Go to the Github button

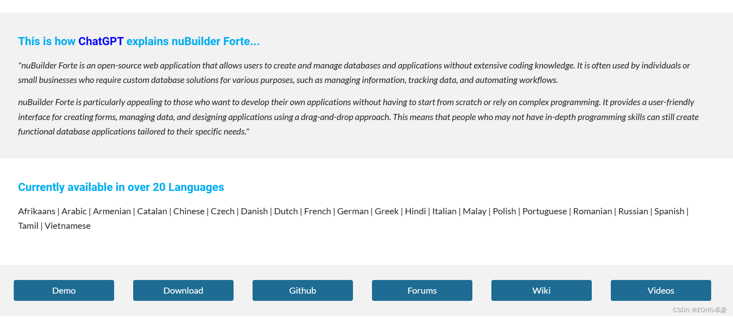point(303,290)
